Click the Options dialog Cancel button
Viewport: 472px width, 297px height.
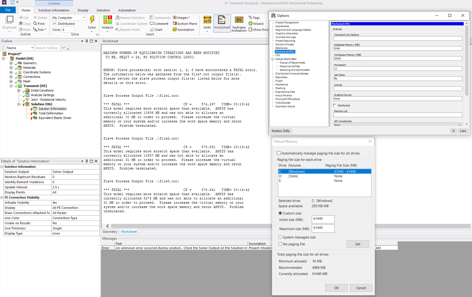coord(463,131)
